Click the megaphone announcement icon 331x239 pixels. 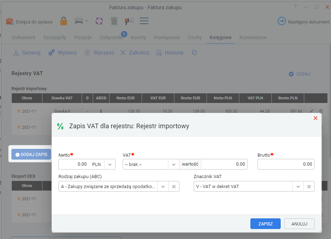click(129, 21)
